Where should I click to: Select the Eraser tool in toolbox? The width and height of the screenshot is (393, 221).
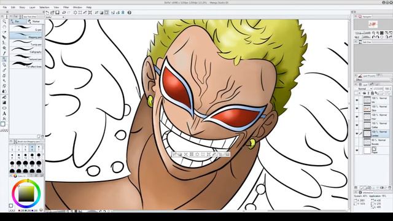coord(4,86)
